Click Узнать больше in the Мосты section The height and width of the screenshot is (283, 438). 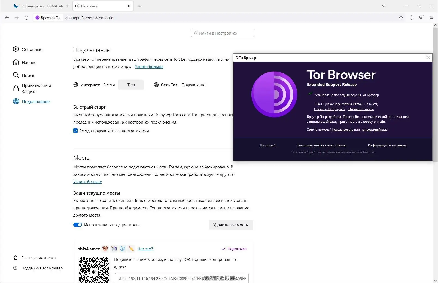[x=87, y=182]
